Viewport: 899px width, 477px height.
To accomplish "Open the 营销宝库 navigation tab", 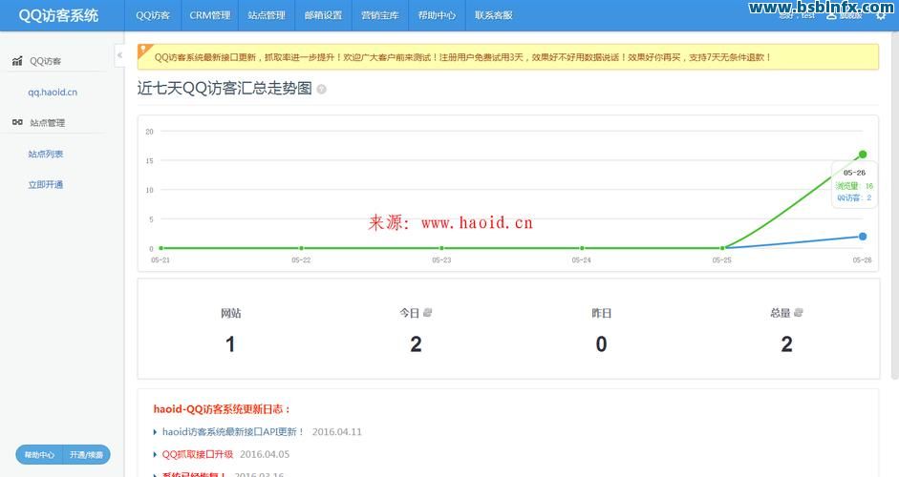I will [380, 15].
